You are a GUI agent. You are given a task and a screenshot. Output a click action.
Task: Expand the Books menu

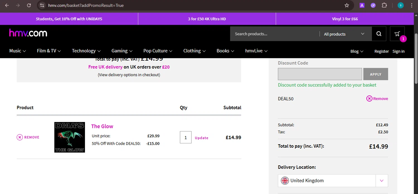click(x=225, y=51)
